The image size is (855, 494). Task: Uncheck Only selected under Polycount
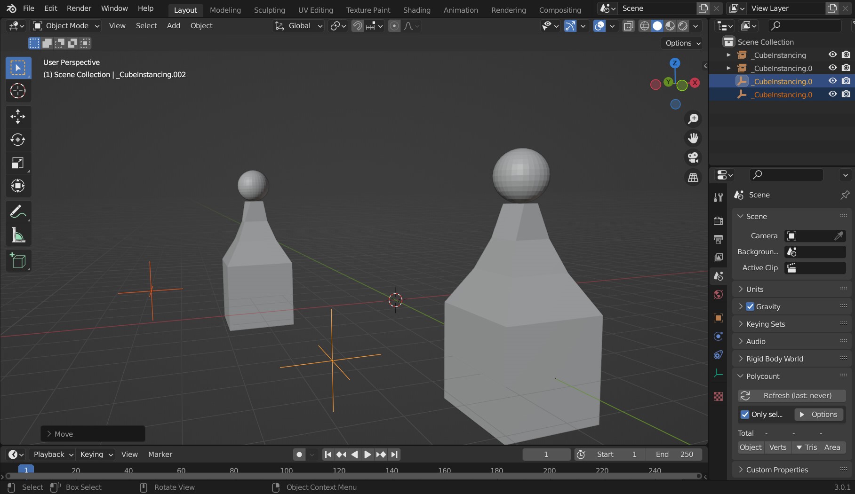(x=745, y=414)
